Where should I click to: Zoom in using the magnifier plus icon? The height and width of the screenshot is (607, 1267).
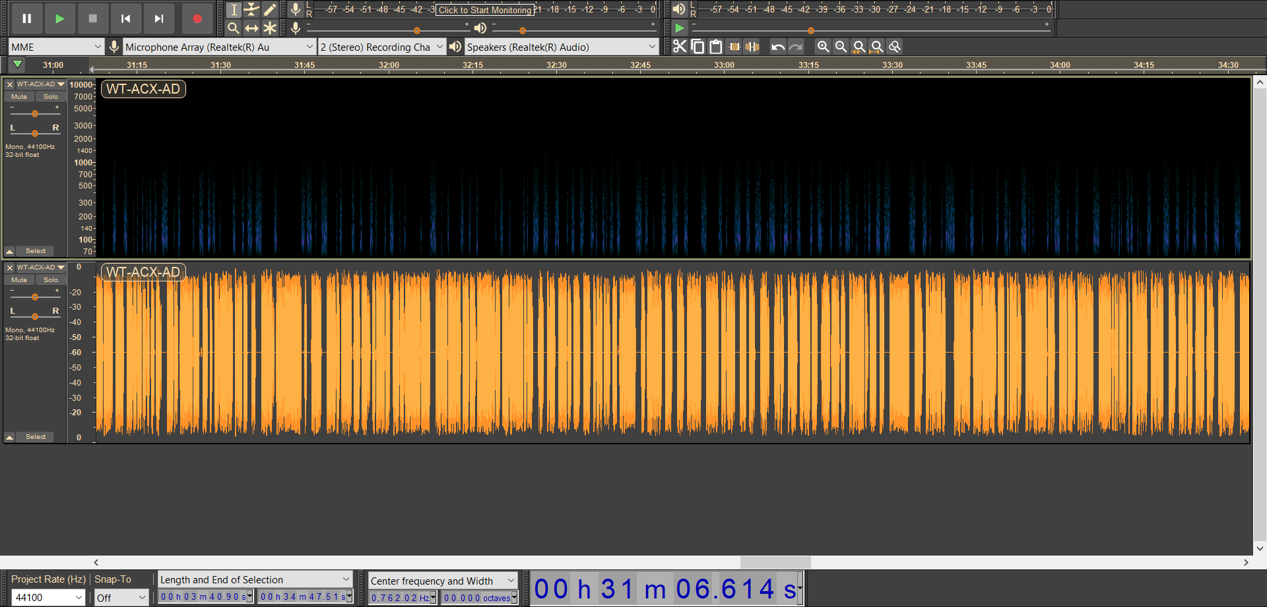coord(823,47)
